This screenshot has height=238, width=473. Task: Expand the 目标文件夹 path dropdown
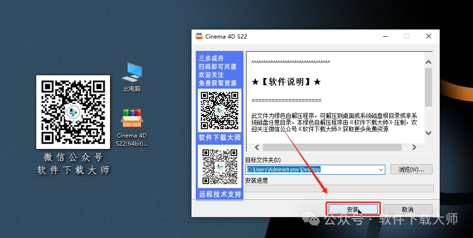381,169
